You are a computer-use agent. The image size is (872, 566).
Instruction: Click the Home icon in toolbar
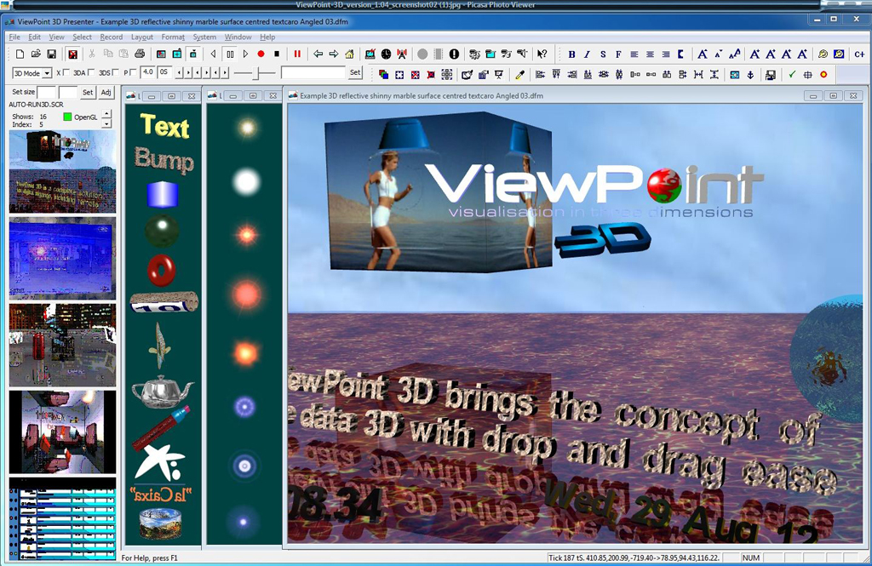click(349, 54)
